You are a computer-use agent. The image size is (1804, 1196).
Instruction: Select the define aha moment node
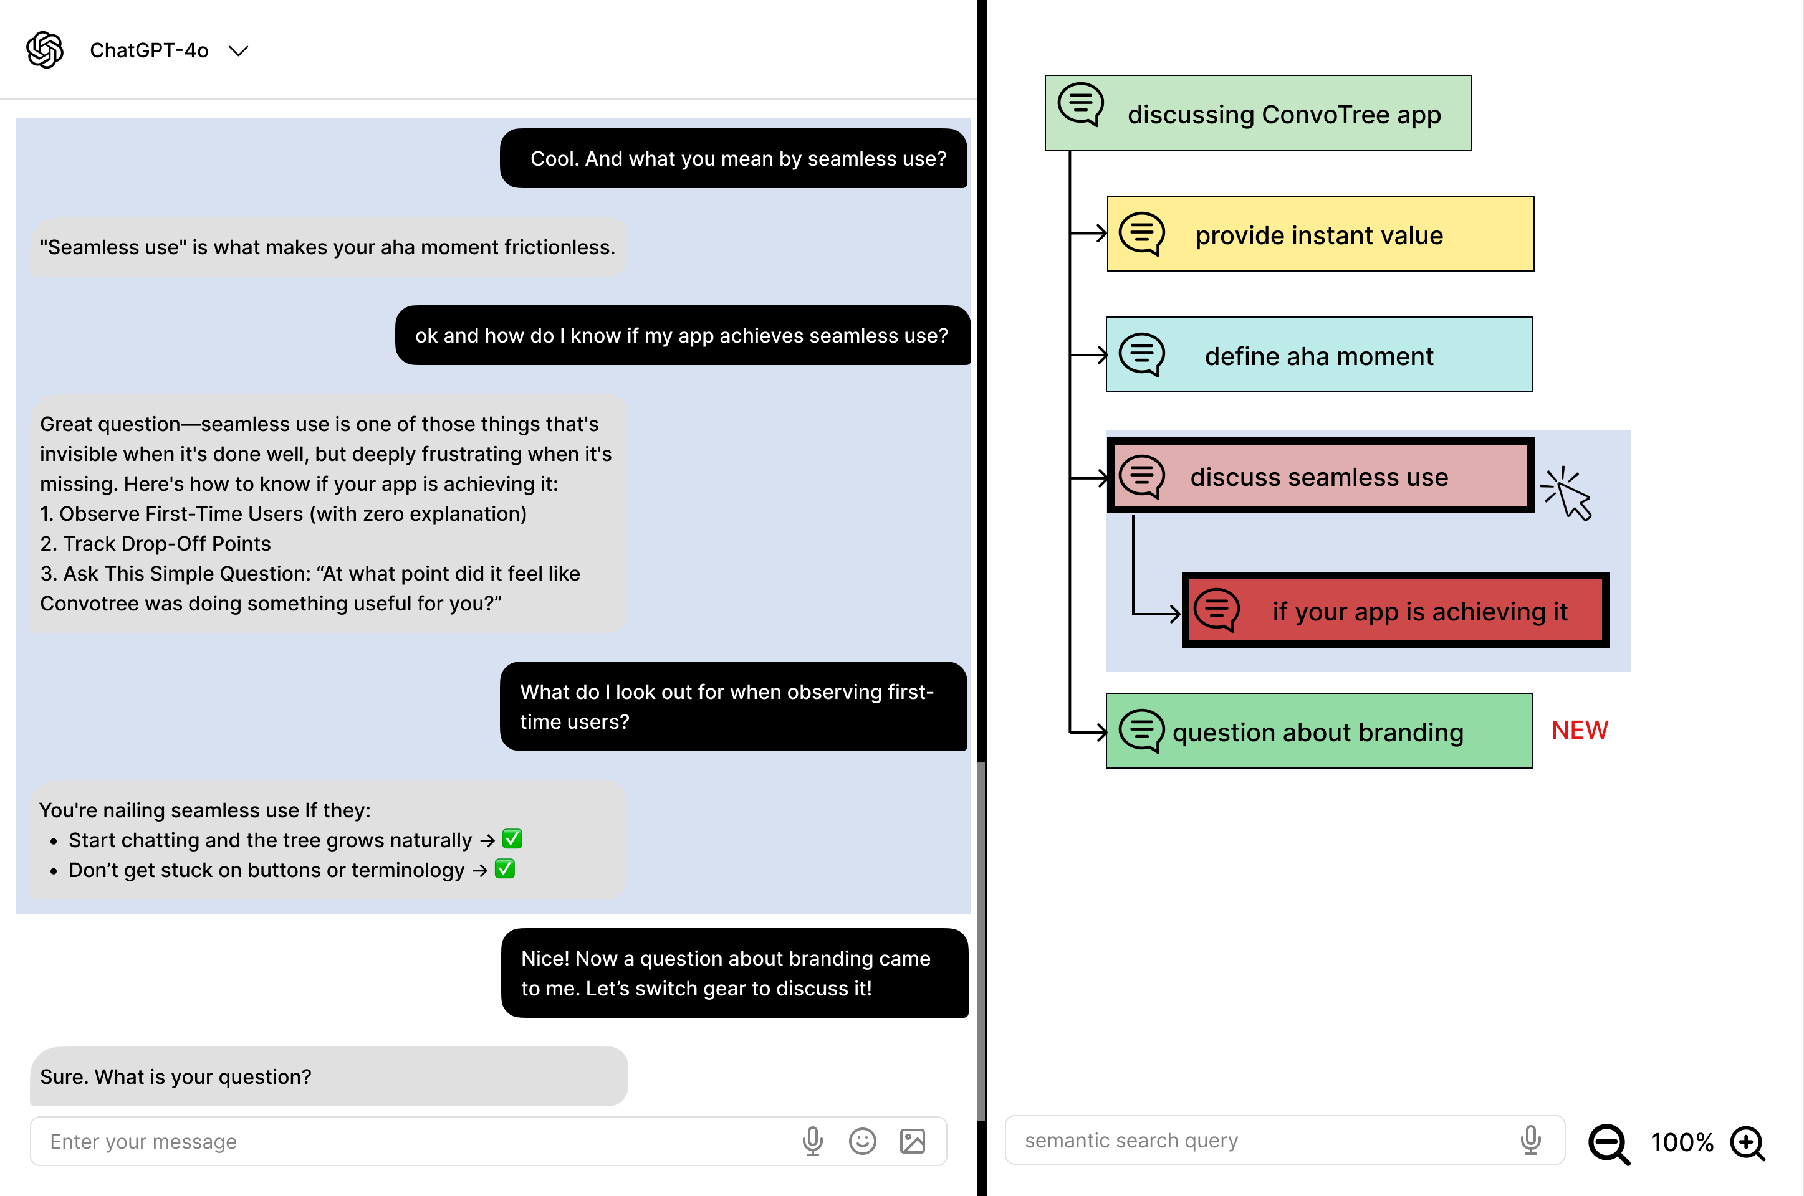pyautogui.click(x=1318, y=354)
